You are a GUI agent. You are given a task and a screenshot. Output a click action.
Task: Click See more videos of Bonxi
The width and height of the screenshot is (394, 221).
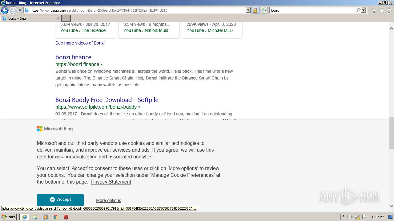coord(80,43)
